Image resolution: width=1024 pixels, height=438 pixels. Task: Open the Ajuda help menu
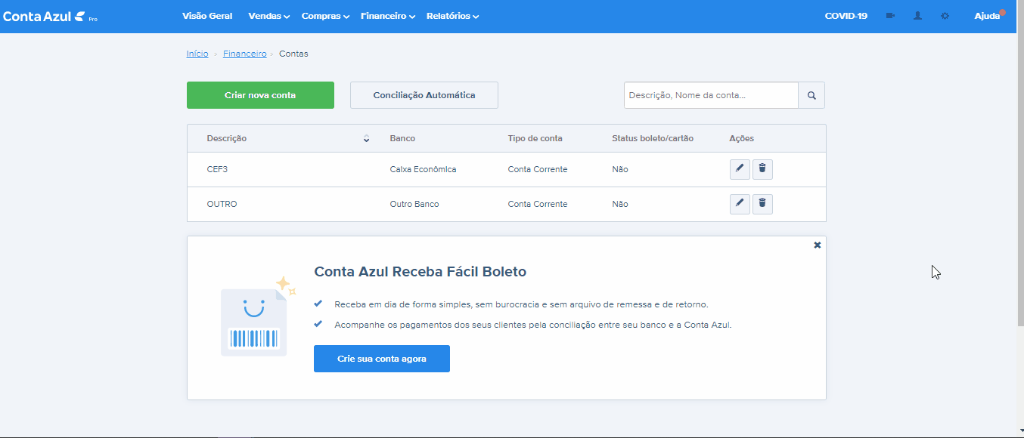tap(987, 16)
